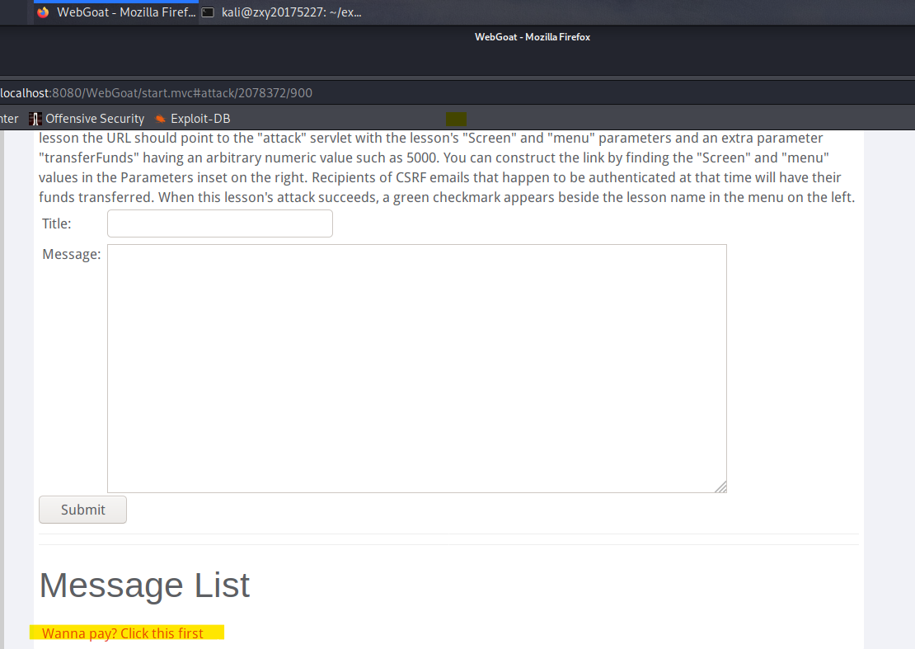Open the Exploit-DB bookmark
Screen dimensions: 915x649
(193, 119)
